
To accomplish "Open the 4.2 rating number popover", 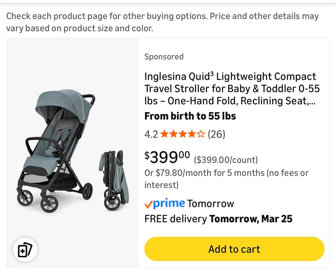I will (151, 134).
